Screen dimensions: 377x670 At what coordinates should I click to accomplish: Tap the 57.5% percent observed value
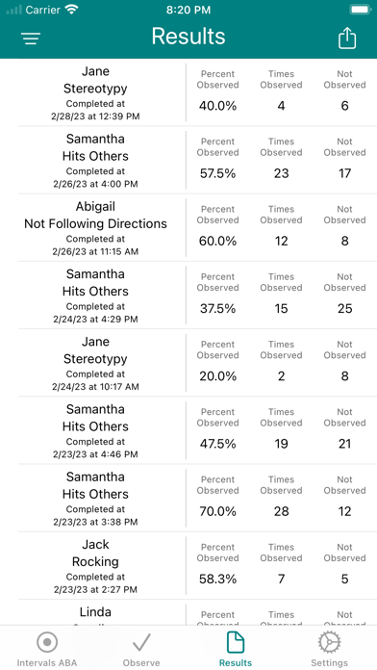[217, 173]
